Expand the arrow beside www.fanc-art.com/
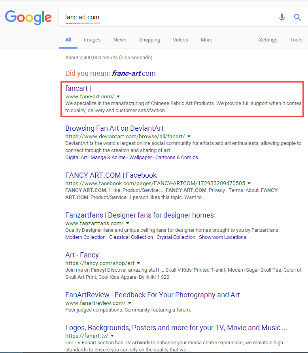This screenshot has height=353, width=308. click(118, 97)
